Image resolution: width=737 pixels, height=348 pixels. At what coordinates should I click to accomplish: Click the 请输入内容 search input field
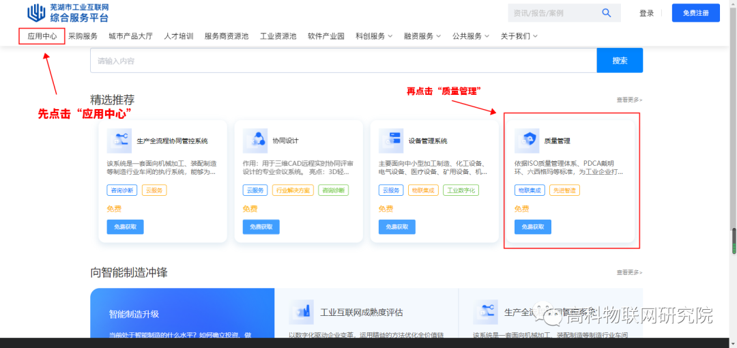(343, 60)
